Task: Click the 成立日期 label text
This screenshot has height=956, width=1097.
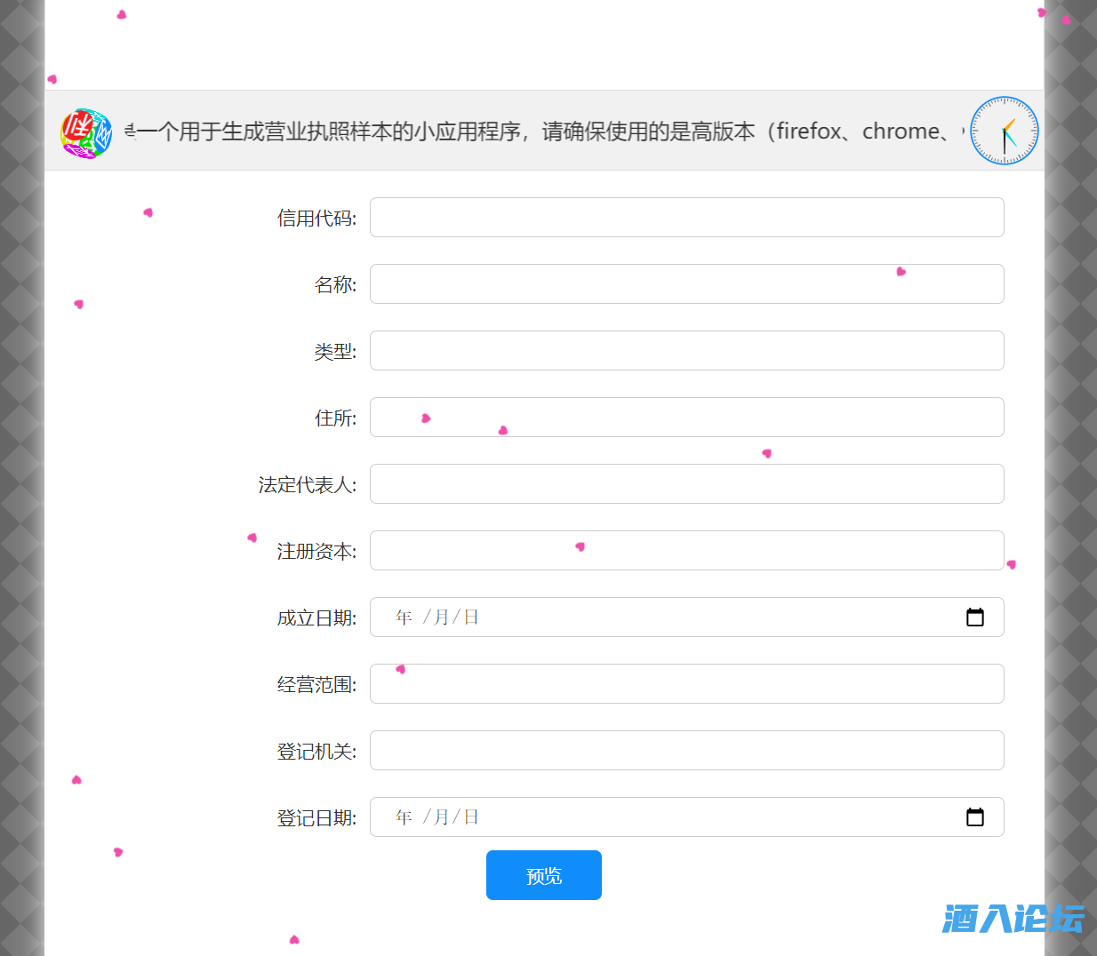Action: pos(316,618)
